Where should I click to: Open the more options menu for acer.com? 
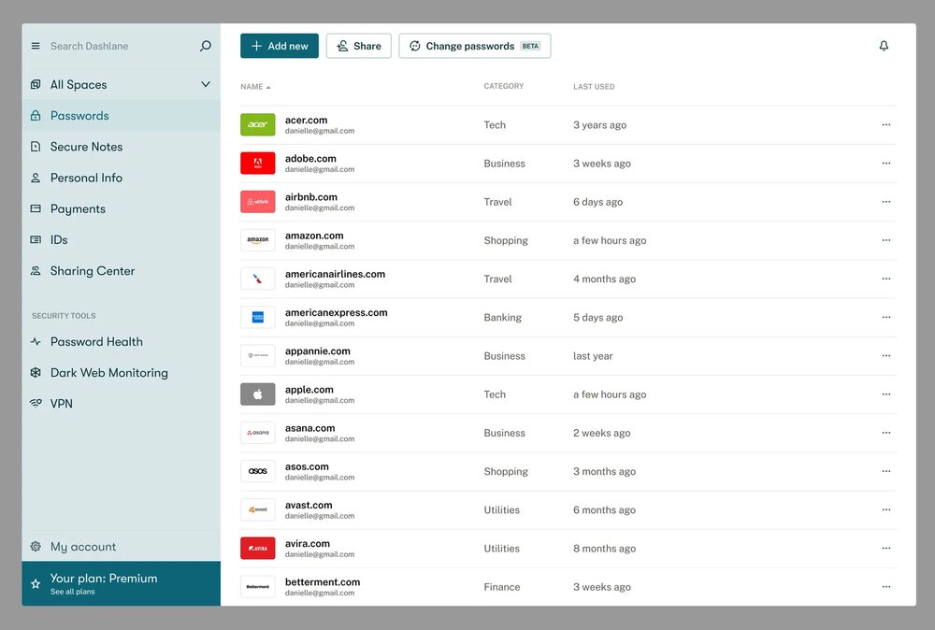pos(885,125)
